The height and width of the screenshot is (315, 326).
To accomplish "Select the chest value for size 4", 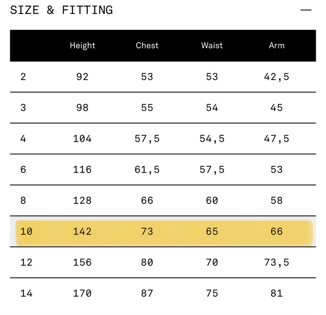I will (x=147, y=139).
